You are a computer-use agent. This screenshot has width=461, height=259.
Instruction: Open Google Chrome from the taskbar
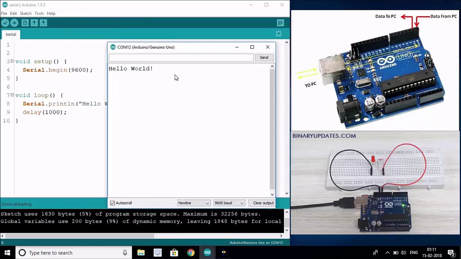pyautogui.click(x=191, y=253)
